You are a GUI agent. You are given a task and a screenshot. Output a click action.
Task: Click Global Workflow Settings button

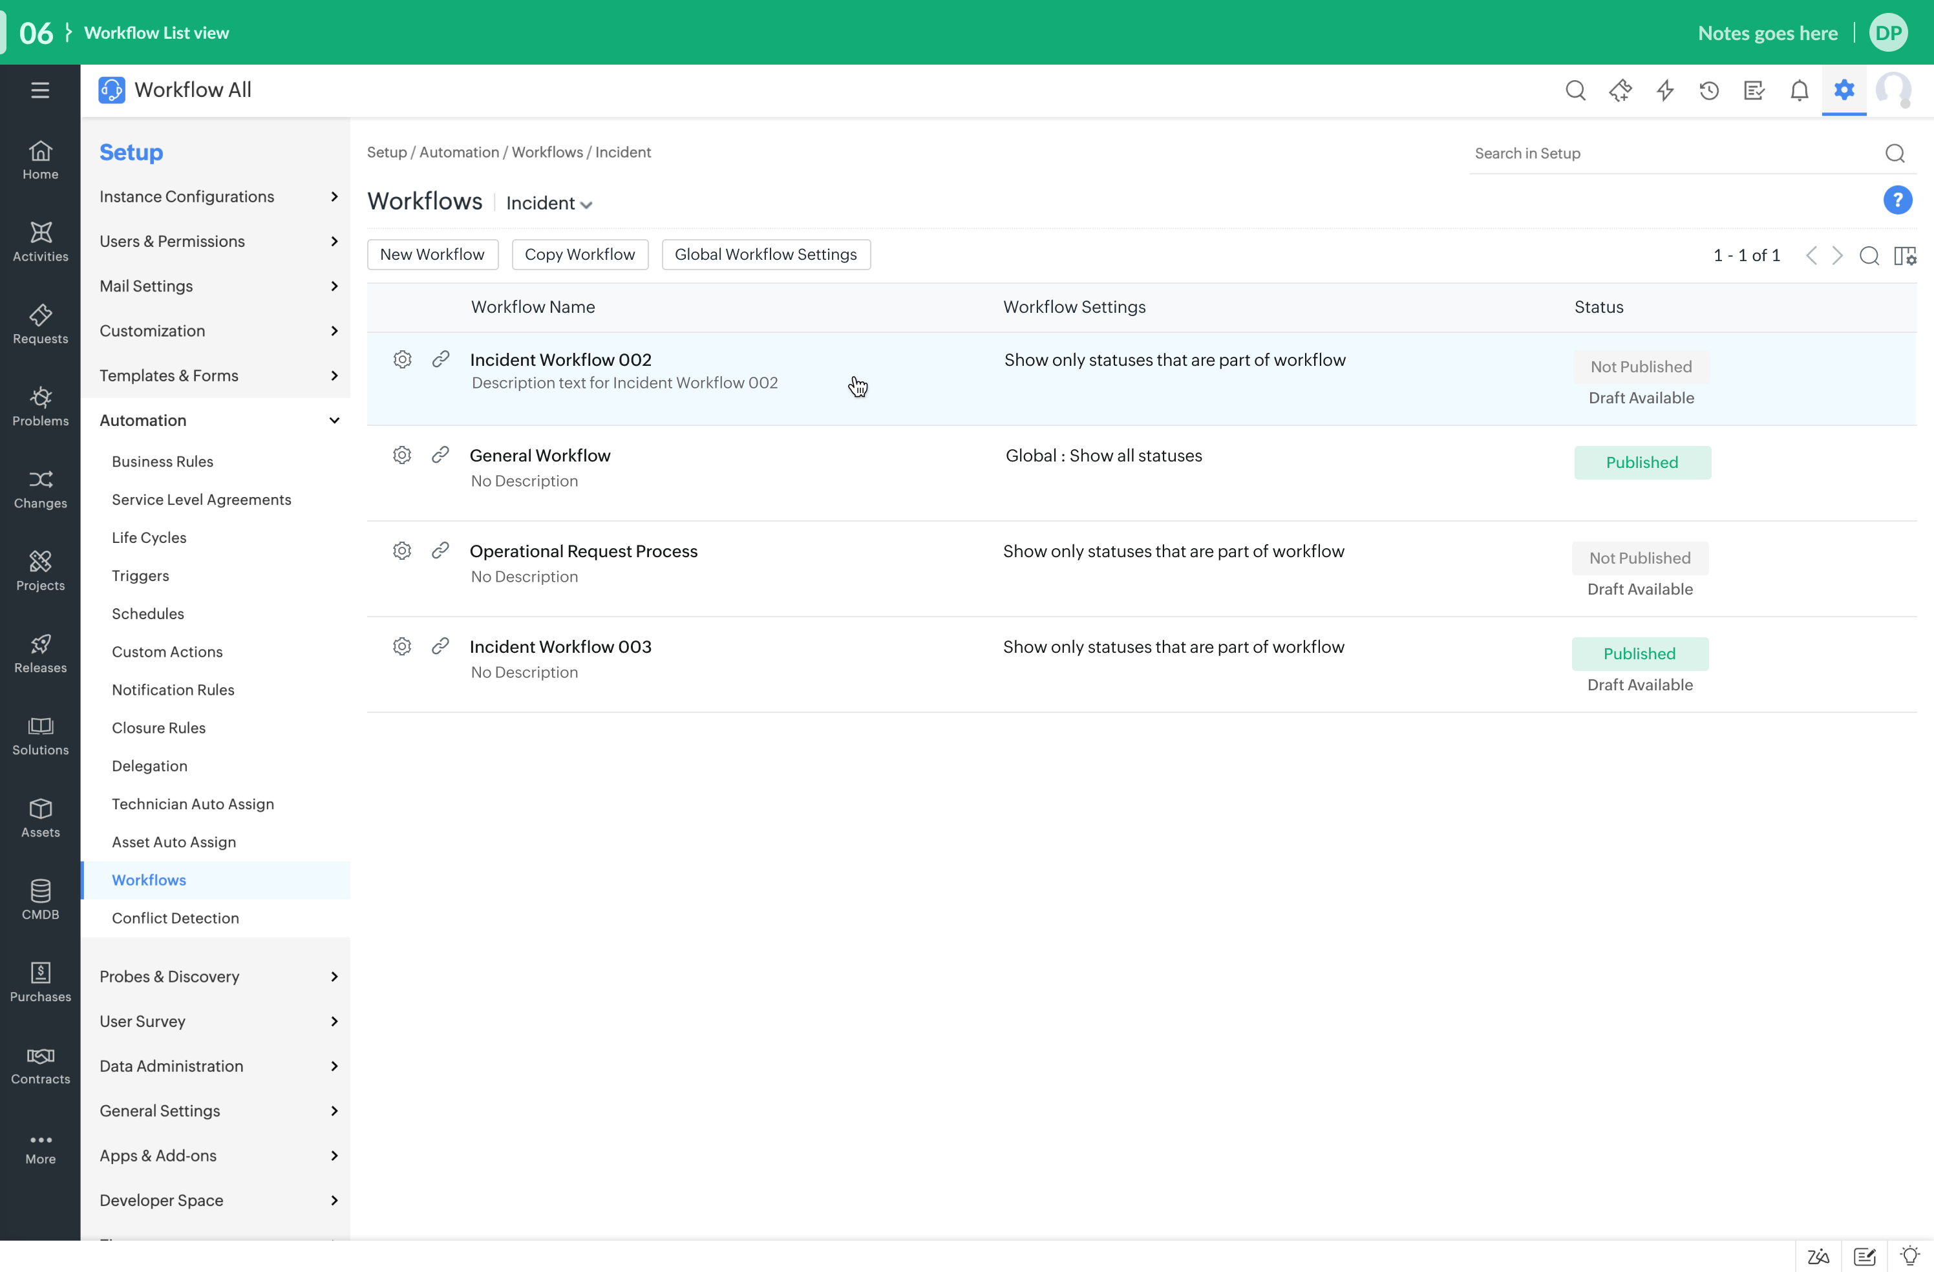tap(765, 255)
